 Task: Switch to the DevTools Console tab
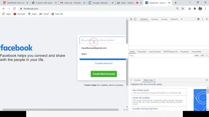pos(154,19)
